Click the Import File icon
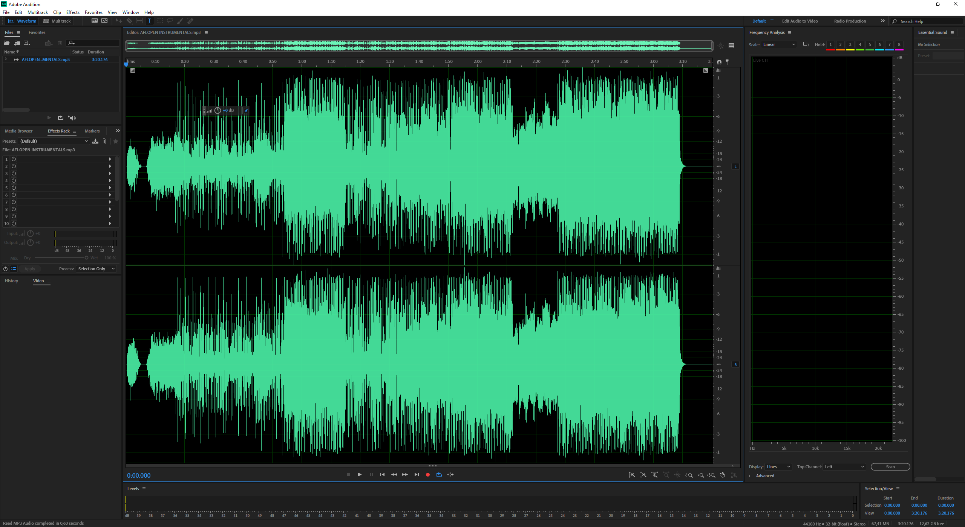Image resolution: width=965 pixels, height=527 pixels. 17,43
